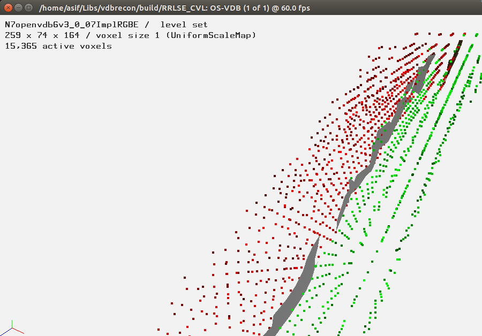Click the window title bar text
The width and height of the screenshot is (482, 336).
174,8
